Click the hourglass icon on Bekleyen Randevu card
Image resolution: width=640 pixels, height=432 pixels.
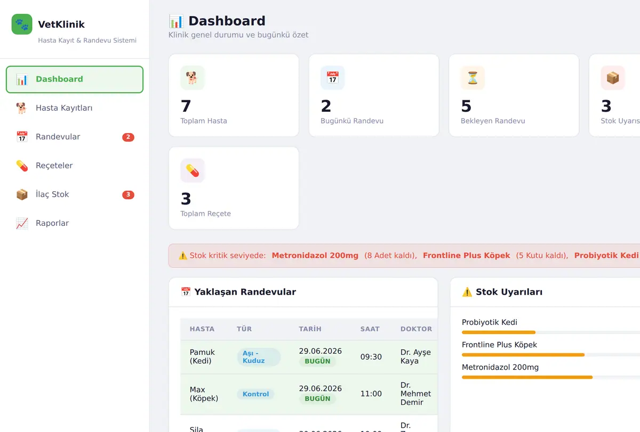click(x=473, y=78)
